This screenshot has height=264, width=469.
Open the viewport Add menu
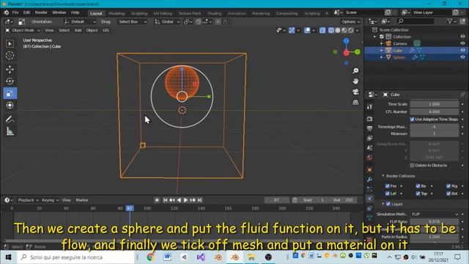click(x=78, y=30)
